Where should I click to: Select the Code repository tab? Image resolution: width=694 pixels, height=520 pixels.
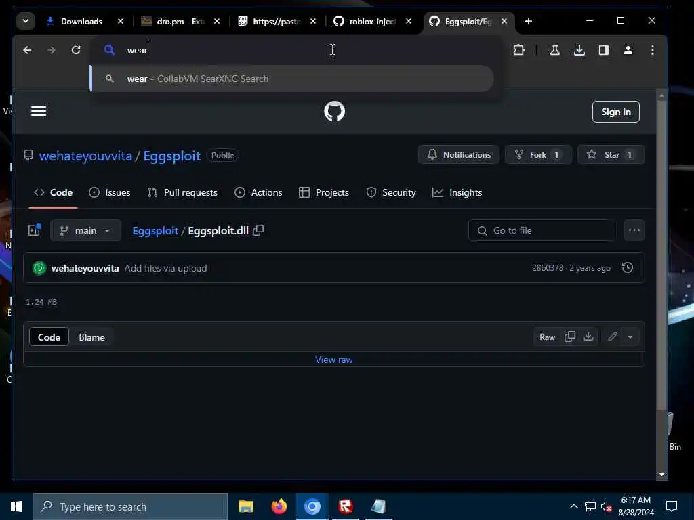pyautogui.click(x=53, y=192)
